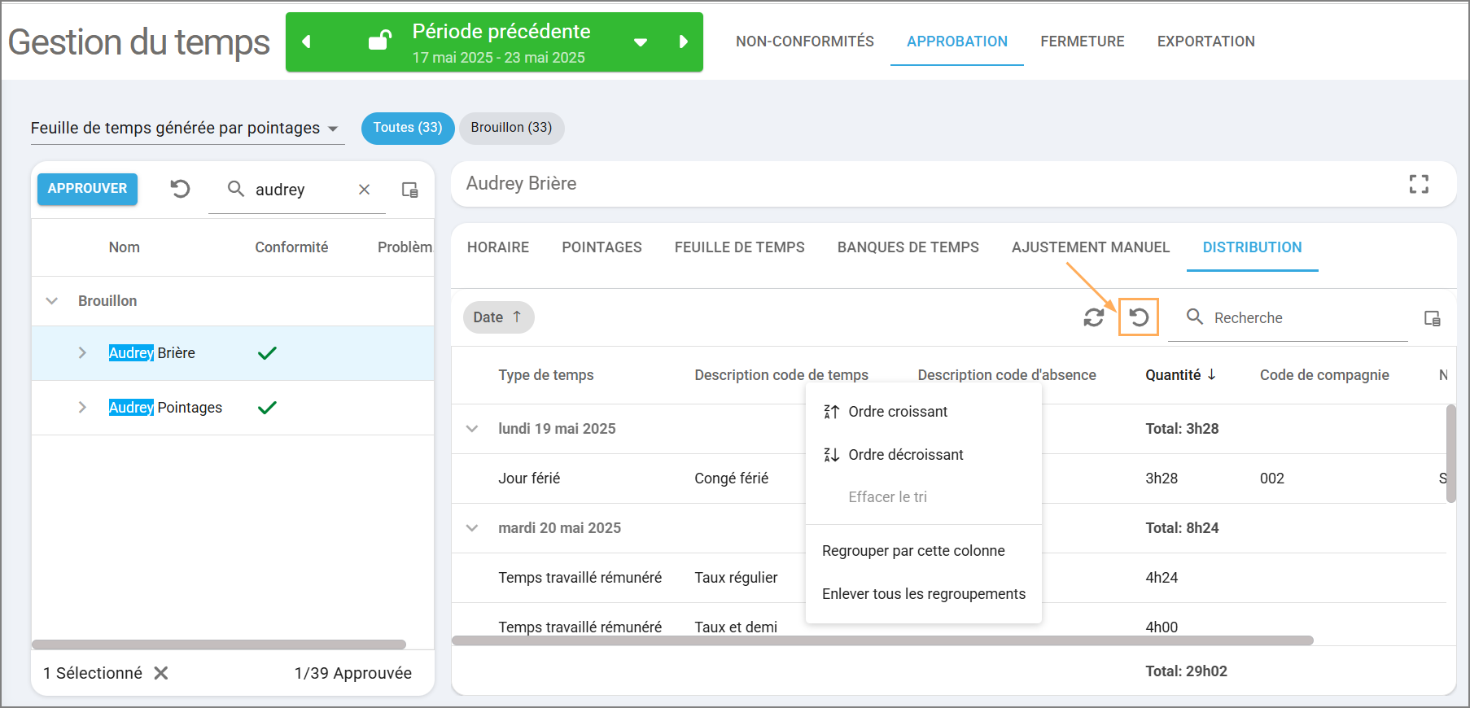Image resolution: width=1470 pixels, height=708 pixels.
Task: Collapse the lundi 19 mai 2025 group
Action: pyautogui.click(x=472, y=429)
